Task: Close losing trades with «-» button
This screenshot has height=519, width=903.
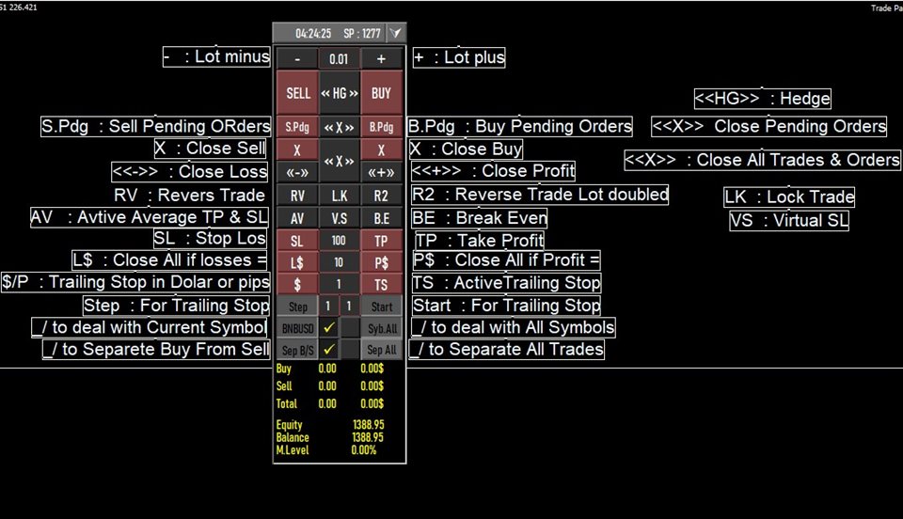Action: [x=298, y=172]
